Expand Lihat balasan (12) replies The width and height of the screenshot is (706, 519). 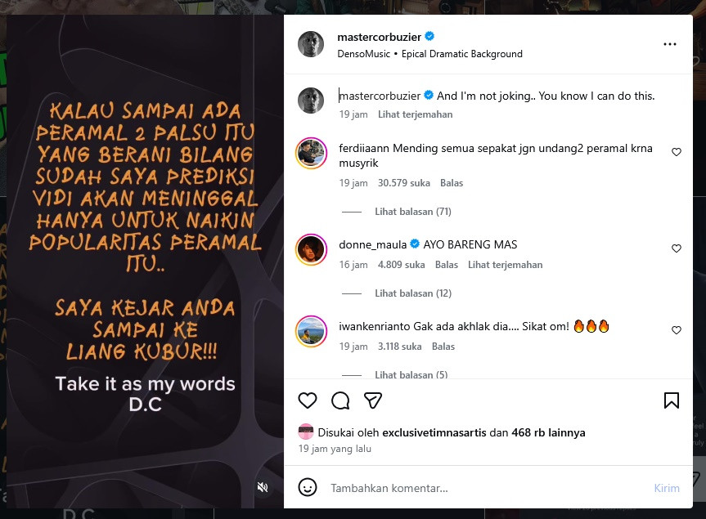[x=413, y=293]
